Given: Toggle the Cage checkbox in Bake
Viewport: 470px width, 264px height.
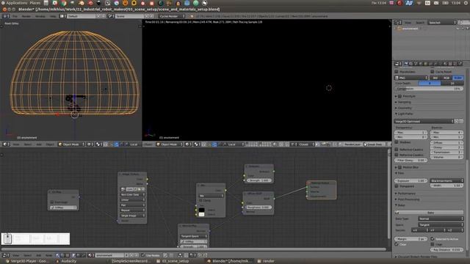Looking at the screenshot, I should tap(433, 244).
